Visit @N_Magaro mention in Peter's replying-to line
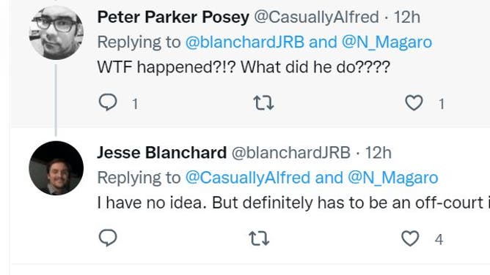 pyautogui.click(x=387, y=42)
